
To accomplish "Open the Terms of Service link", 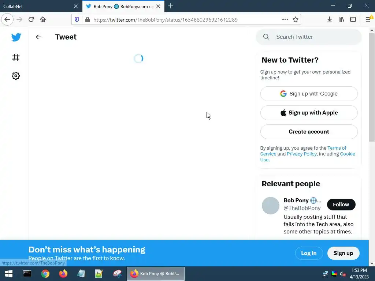I will [x=337, y=148].
